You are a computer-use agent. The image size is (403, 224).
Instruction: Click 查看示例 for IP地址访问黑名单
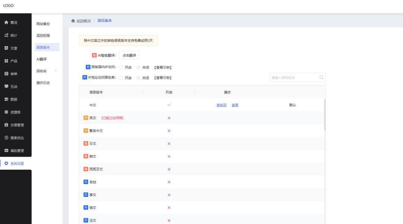pyautogui.click(x=163, y=78)
